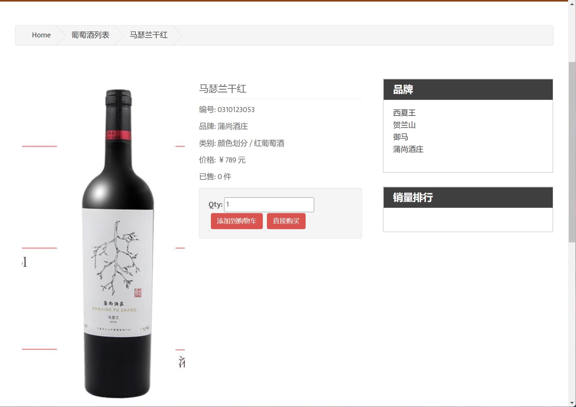This screenshot has height=407, width=576.
Task: Click the 销量排行 panel header
Action: [468, 197]
